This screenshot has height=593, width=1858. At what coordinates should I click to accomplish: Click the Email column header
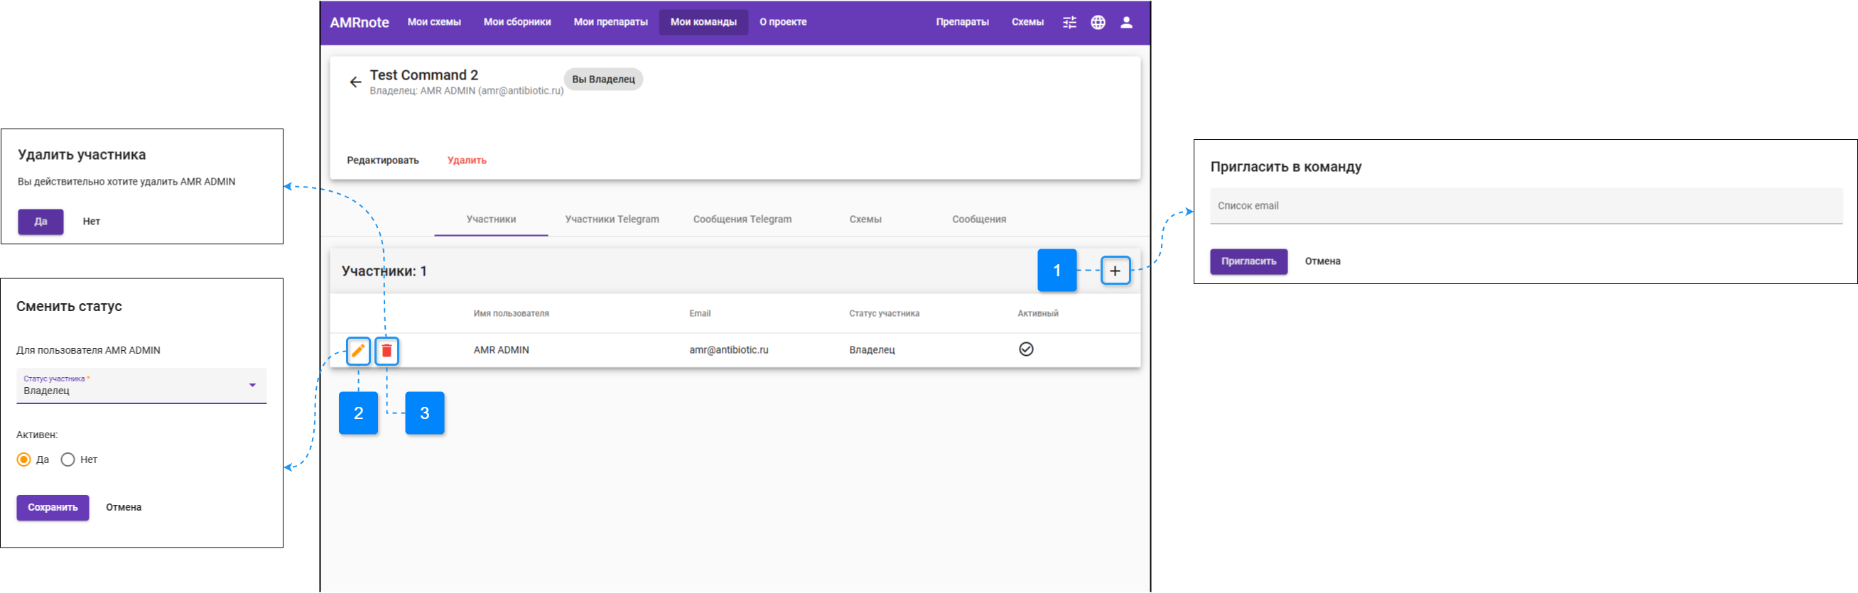tap(700, 313)
